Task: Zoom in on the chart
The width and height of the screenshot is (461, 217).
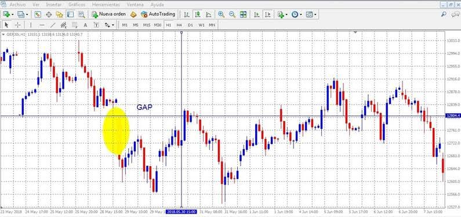Action: click(x=221, y=14)
